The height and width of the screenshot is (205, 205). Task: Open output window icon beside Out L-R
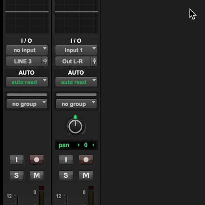[x=94, y=61]
